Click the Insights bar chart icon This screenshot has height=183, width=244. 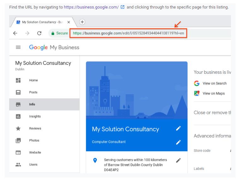click(18, 116)
